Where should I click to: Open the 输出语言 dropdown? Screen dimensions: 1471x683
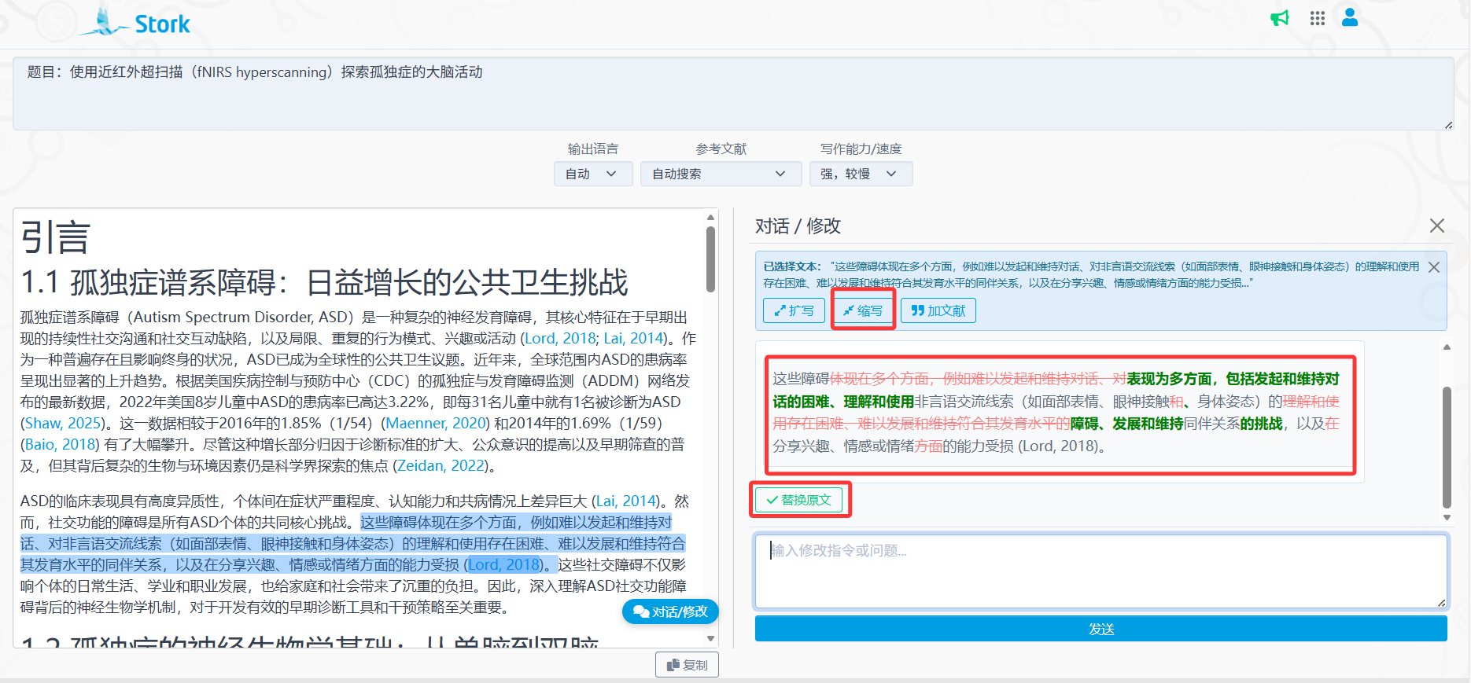tap(592, 174)
